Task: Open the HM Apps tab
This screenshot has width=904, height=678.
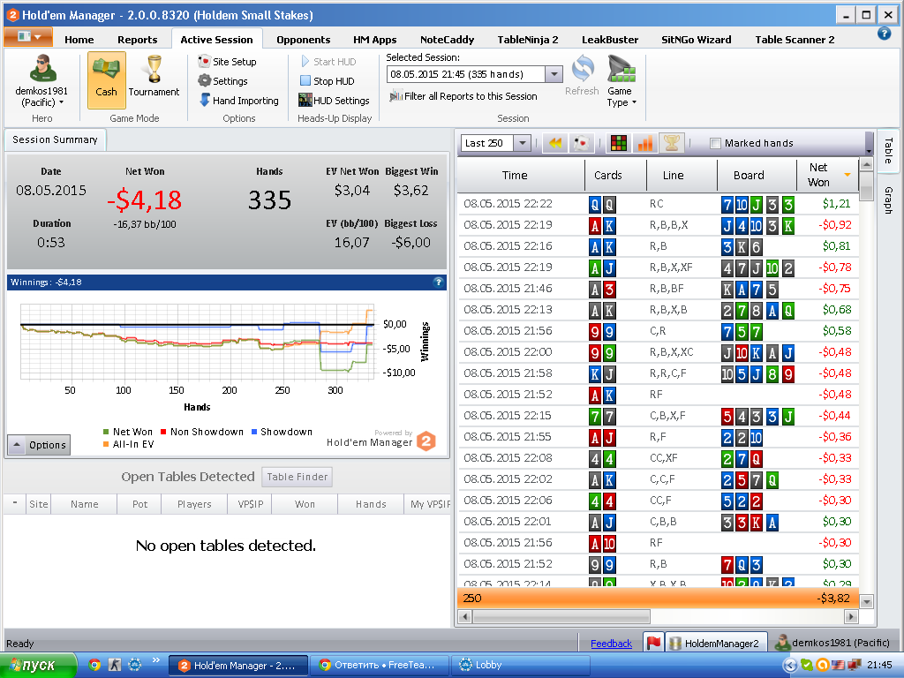Action: coord(374,39)
